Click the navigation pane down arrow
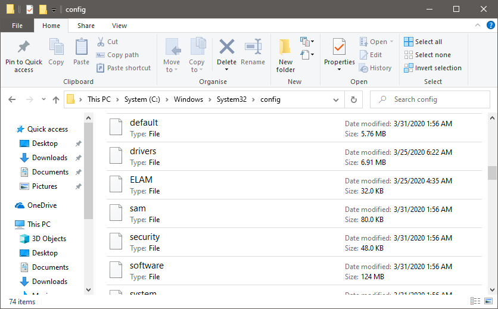This screenshot has width=498, height=309. pos(88,289)
